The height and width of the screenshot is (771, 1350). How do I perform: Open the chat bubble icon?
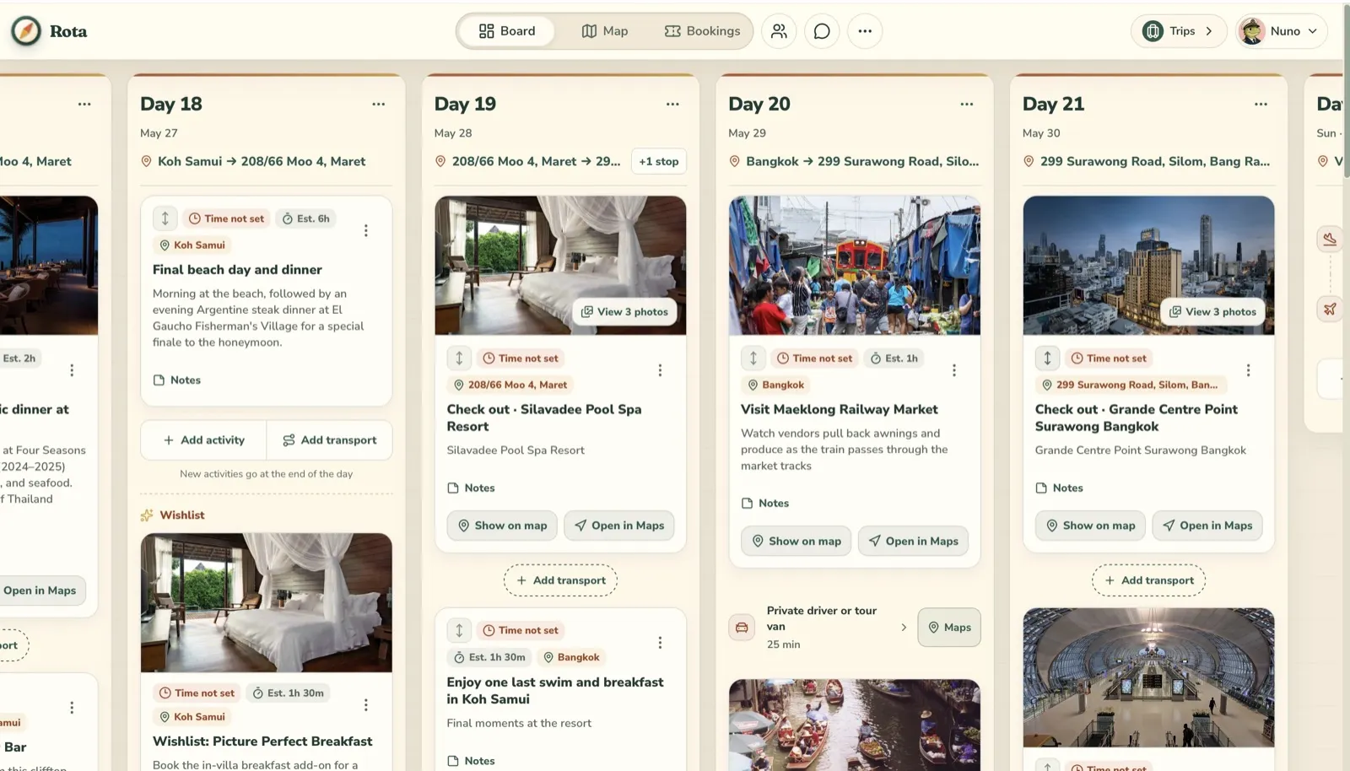point(822,31)
